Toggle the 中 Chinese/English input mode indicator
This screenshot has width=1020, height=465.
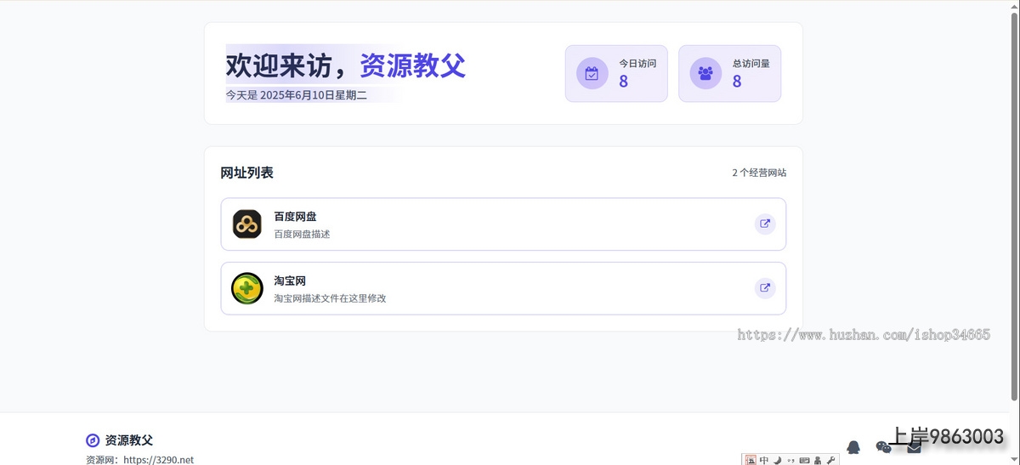click(x=764, y=460)
